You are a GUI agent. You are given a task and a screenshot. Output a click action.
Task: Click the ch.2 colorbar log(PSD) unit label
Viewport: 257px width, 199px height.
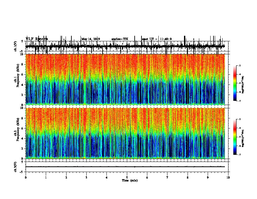pos(243,138)
